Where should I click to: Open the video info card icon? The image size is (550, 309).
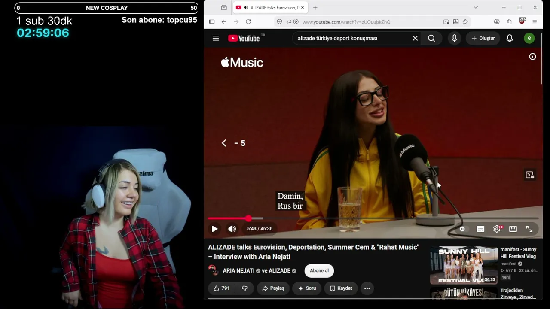pos(532,57)
